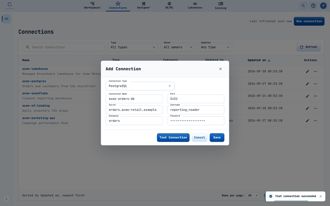Image resolution: width=330 pixels, height=206 pixels.
Task: Click the Database field
Action: coord(134,121)
